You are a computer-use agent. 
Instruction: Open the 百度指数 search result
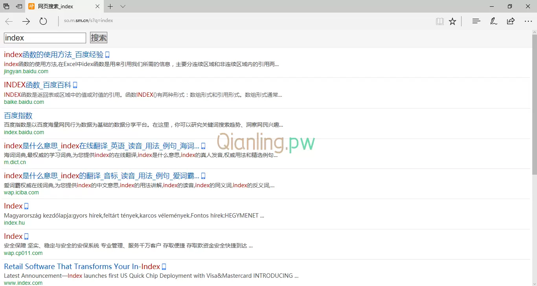[x=18, y=116]
